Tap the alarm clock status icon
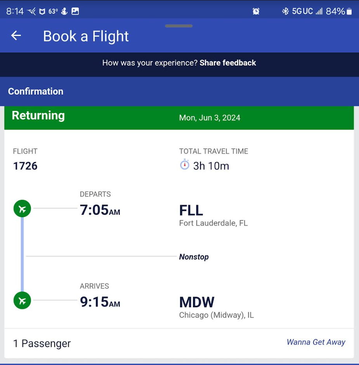The image size is (359, 365). point(256,11)
